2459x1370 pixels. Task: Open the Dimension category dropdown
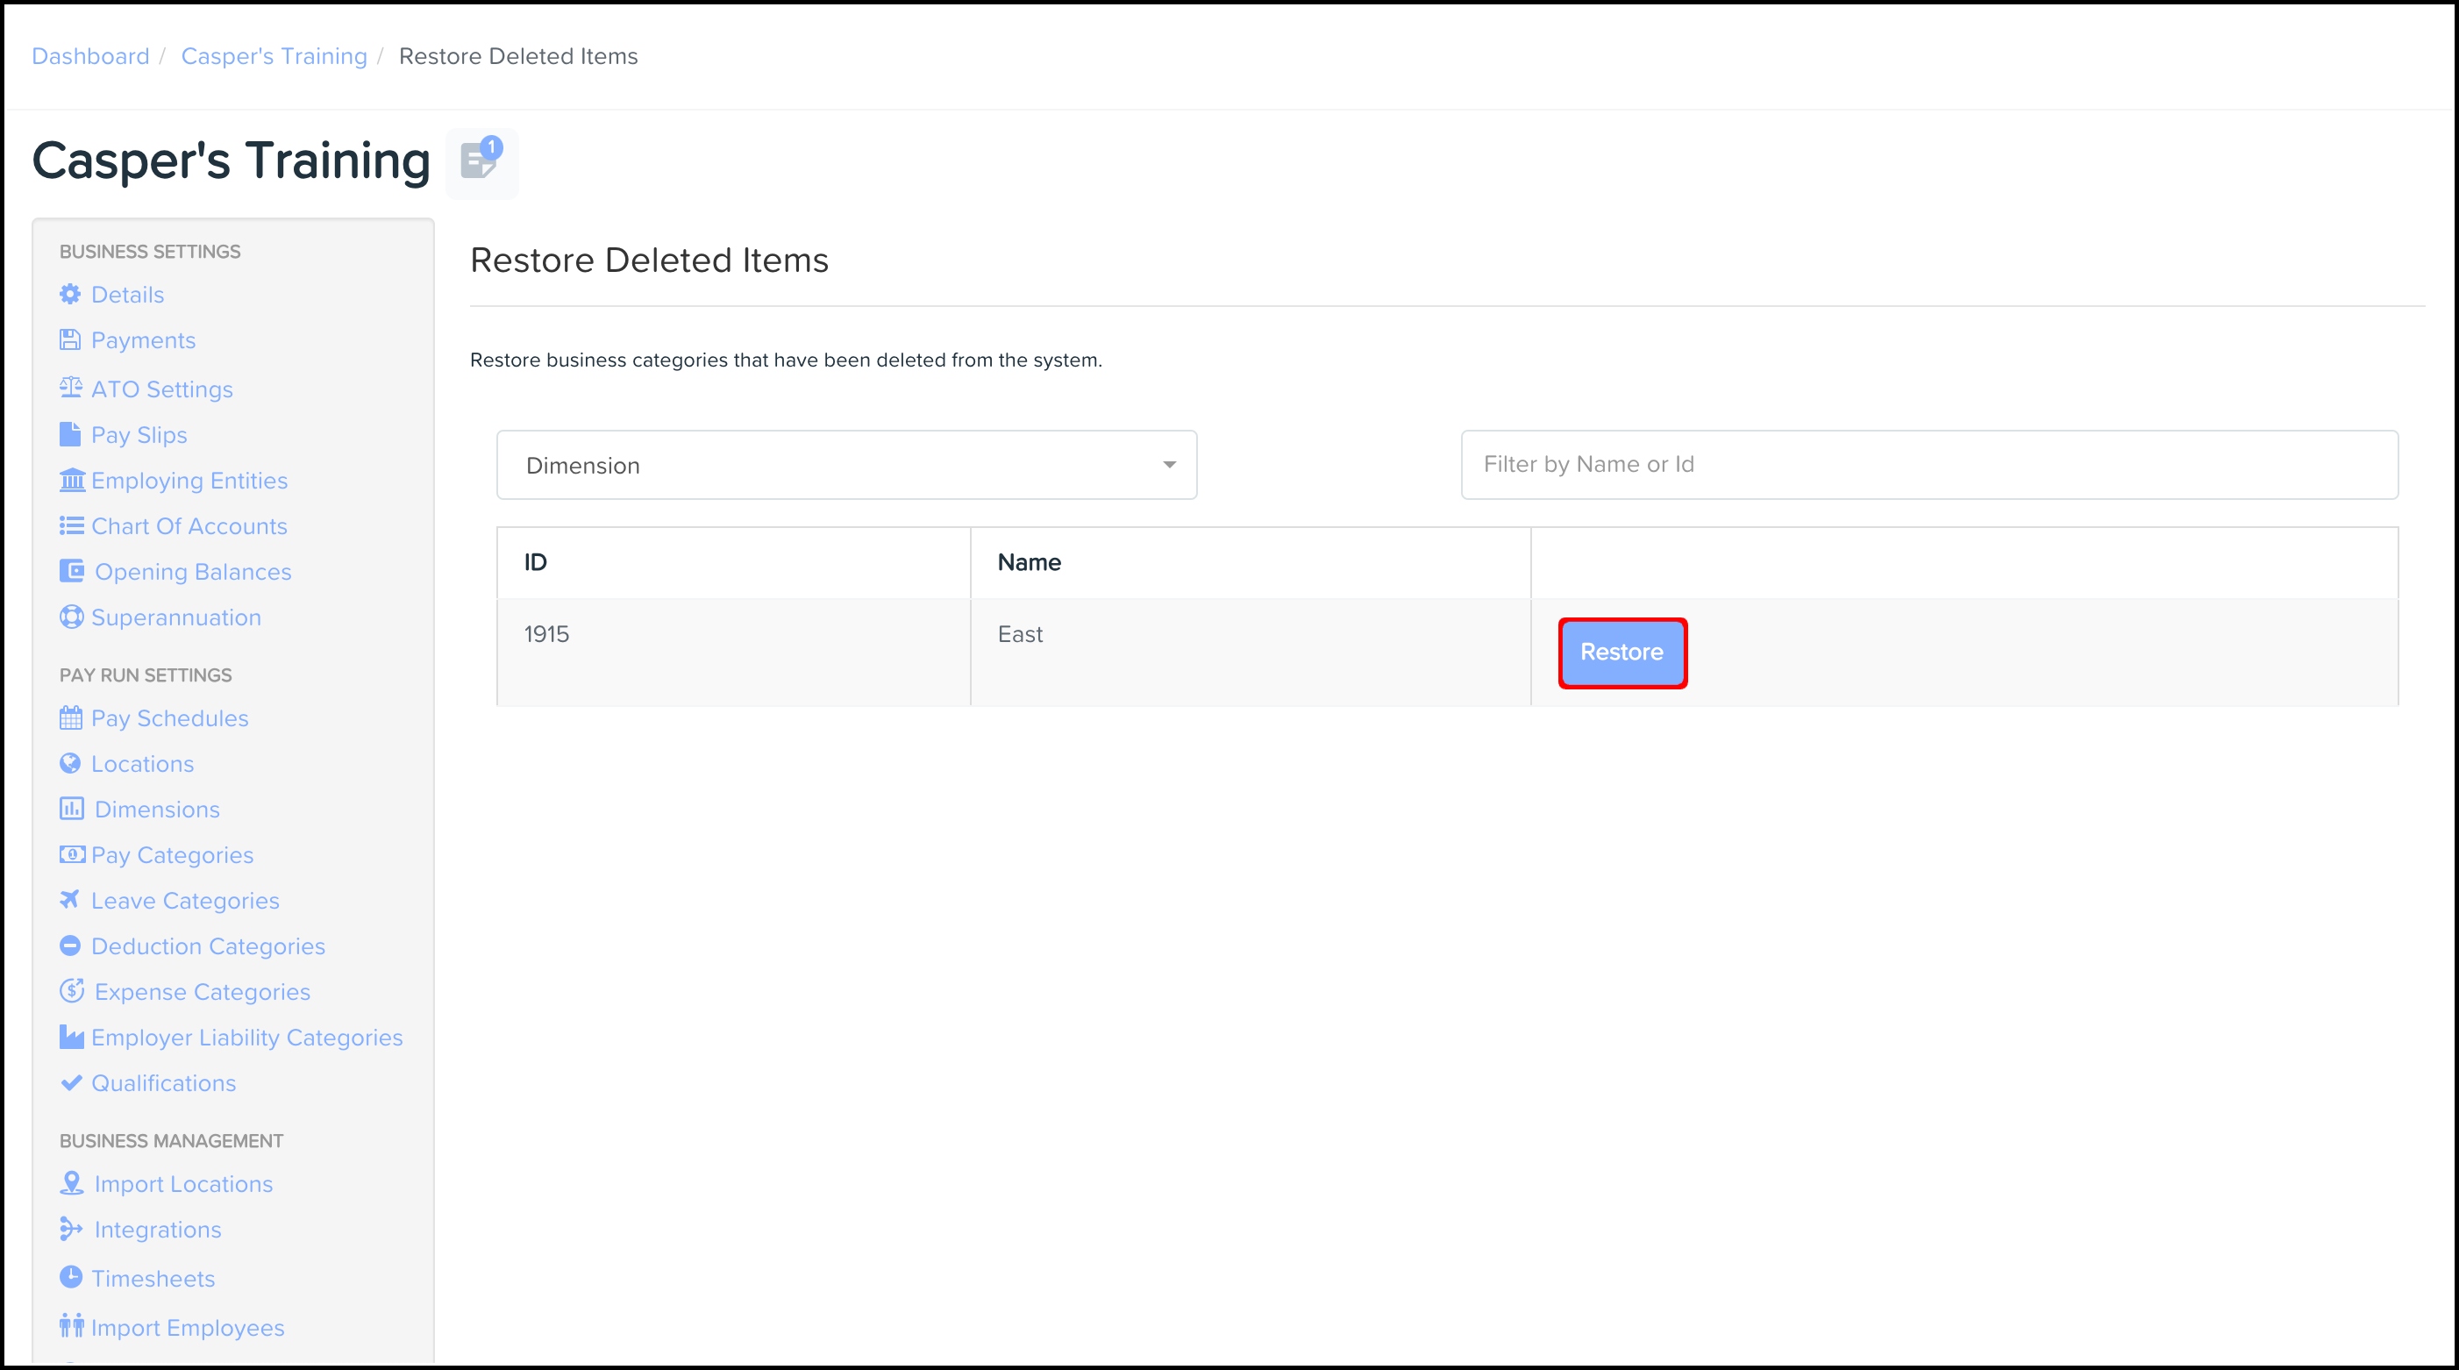click(x=845, y=465)
